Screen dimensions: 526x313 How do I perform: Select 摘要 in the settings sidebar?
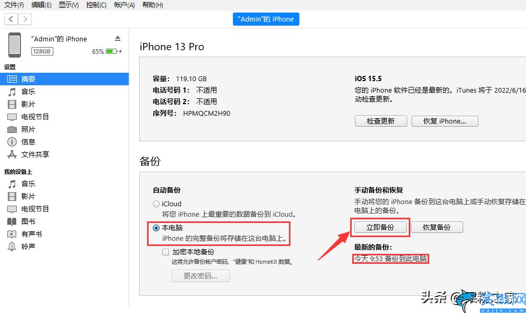pos(64,79)
